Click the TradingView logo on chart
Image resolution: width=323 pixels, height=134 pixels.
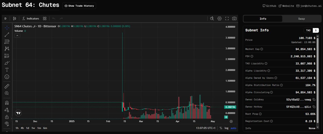(x=18, y=113)
